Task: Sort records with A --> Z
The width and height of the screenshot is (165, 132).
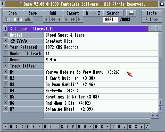Action: click(x=93, y=13)
